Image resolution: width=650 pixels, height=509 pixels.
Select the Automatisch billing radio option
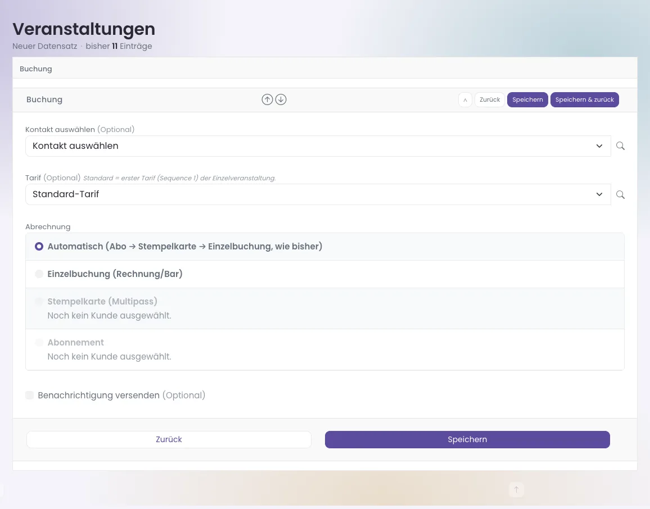click(39, 247)
